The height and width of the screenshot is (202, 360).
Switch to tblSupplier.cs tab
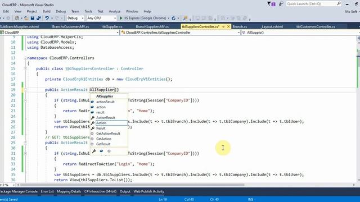[112, 26]
